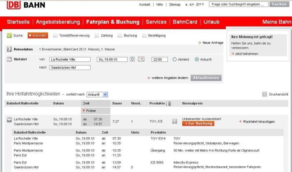Click the Normalpreis column header
The image size is (292, 172).
[192, 103]
